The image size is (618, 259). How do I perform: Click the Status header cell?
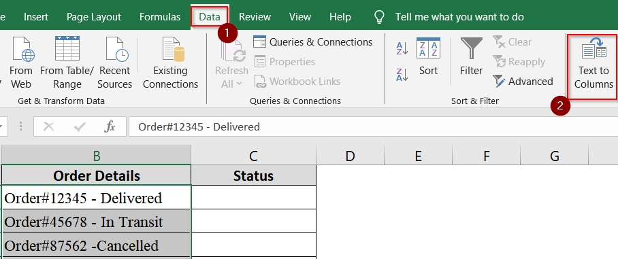click(253, 175)
